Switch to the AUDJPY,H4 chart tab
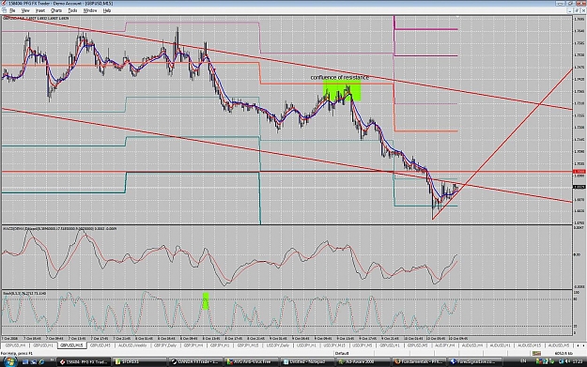 [x=445, y=345]
